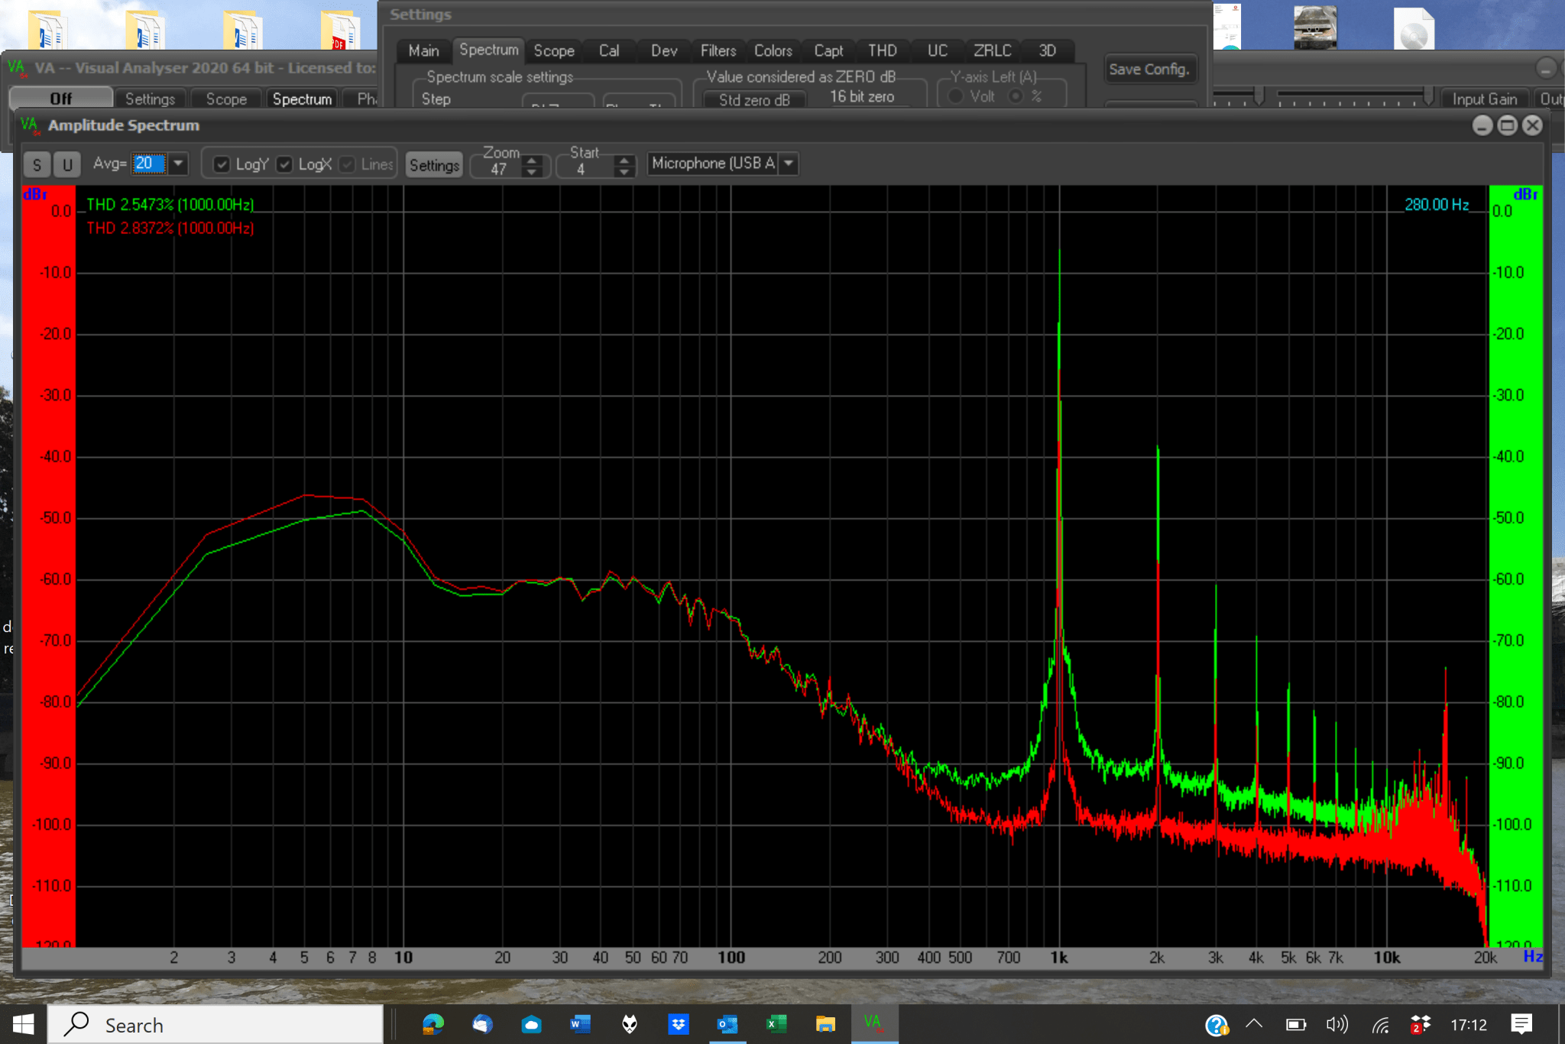1565x1044 pixels.
Task: Click the 280.00 Hz cursor frequency readout
Action: point(1437,205)
